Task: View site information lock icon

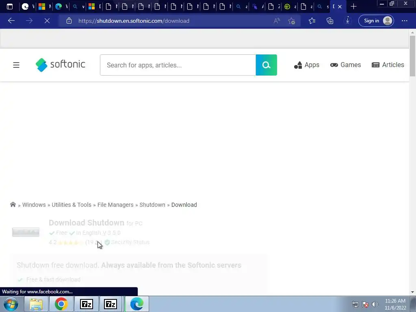Action: 69,21
